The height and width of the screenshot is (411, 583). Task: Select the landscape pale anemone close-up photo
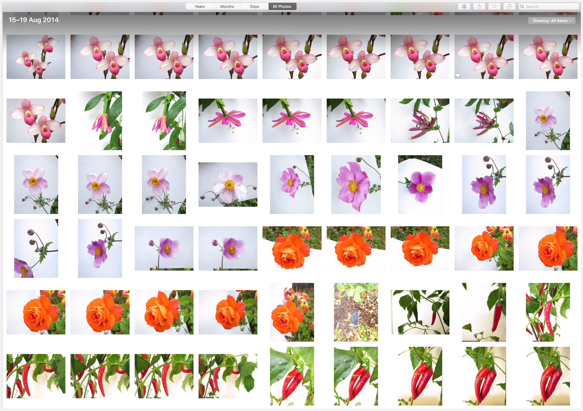pyautogui.click(x=228, y=185)
